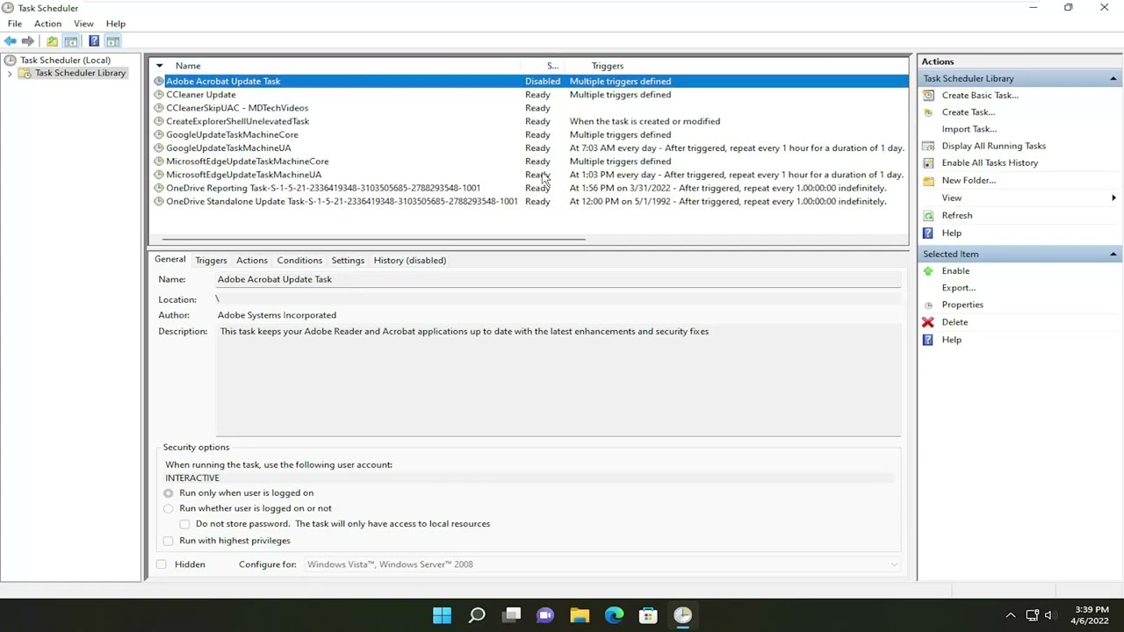The width and height of the screenshot is (1124, 632).
Task: Click the red Delete icon in Actions
Action: [928, 322]
